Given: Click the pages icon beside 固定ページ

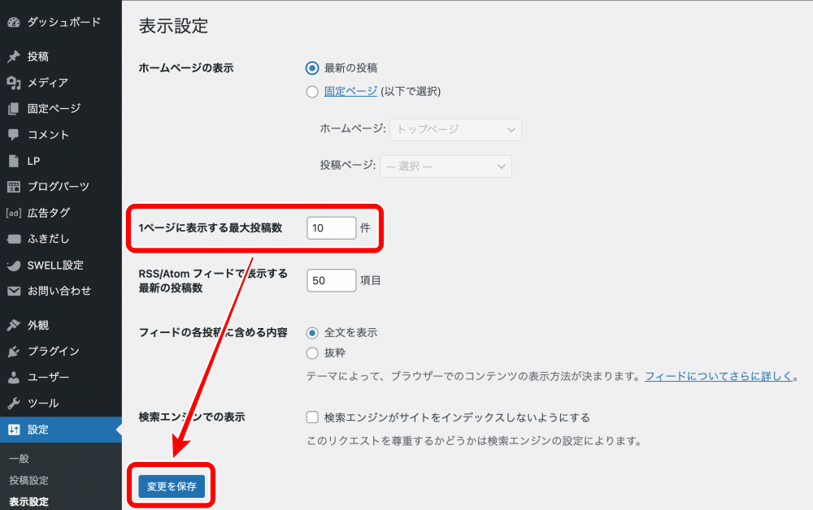Looking at the screenshot, I should coord(14,109).
